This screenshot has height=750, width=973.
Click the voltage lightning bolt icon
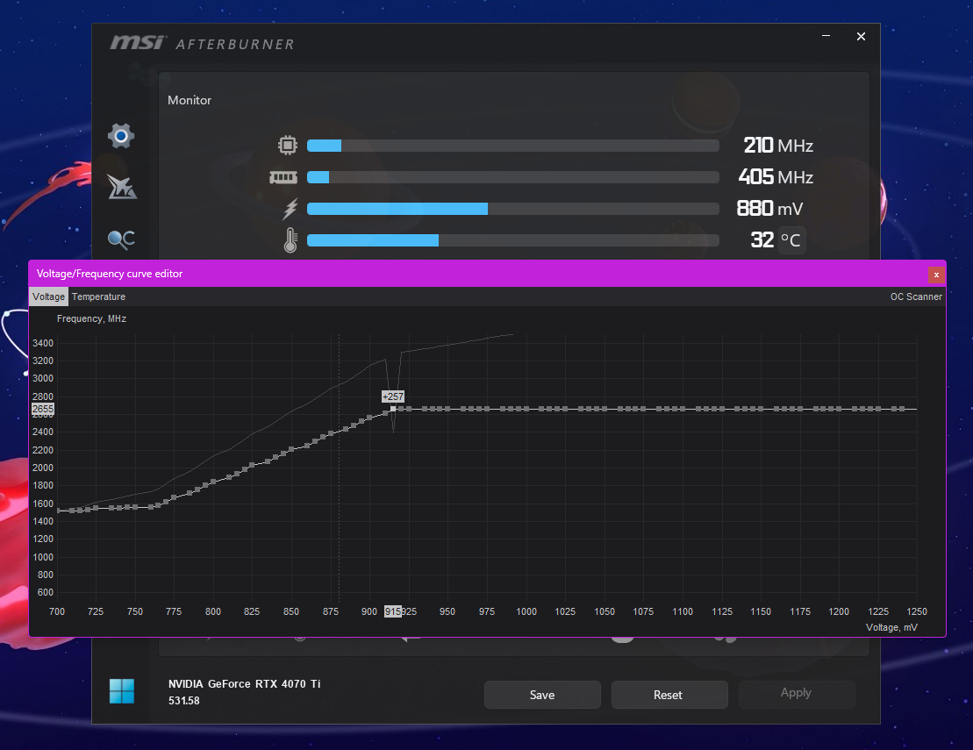click(x=290, y=209)
